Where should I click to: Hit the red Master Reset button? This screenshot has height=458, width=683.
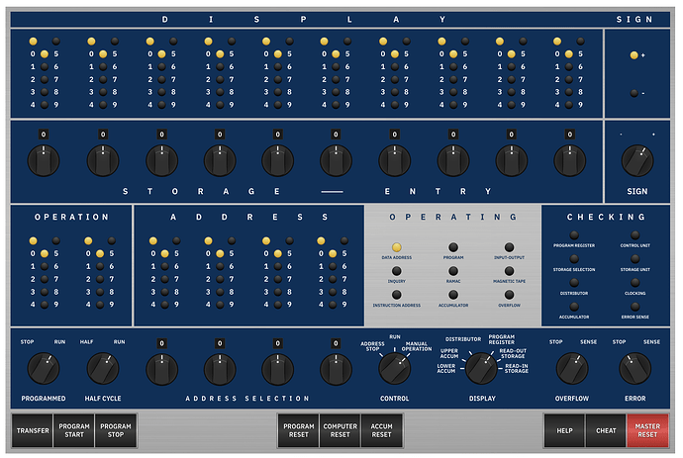point(646,430)
